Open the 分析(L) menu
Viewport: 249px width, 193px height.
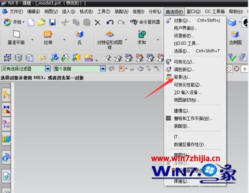155,11
